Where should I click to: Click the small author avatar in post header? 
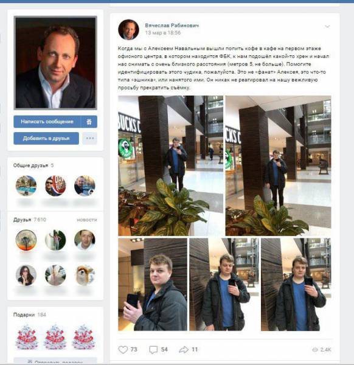pos(128,30)
